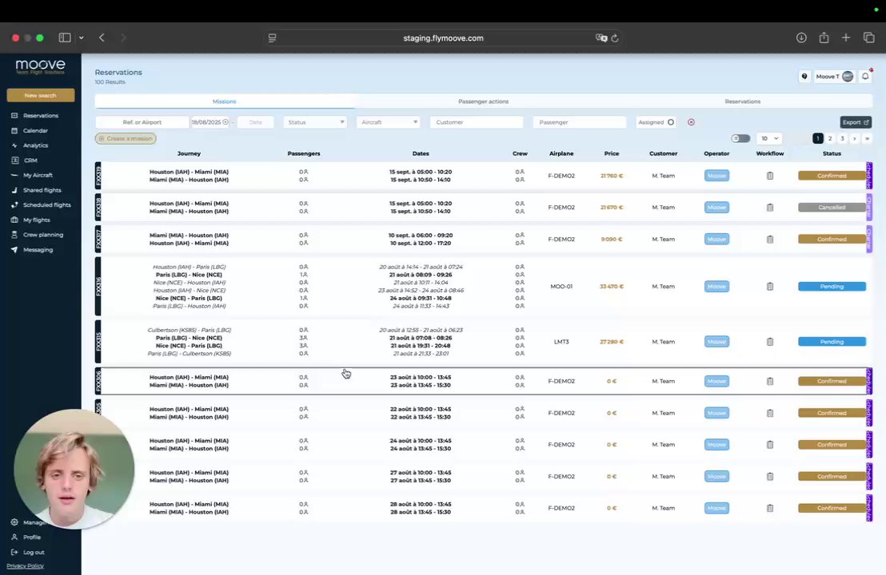Open Safari downloads icon
The width and height of the screenshot is (886, 575).
click(801, 38)
